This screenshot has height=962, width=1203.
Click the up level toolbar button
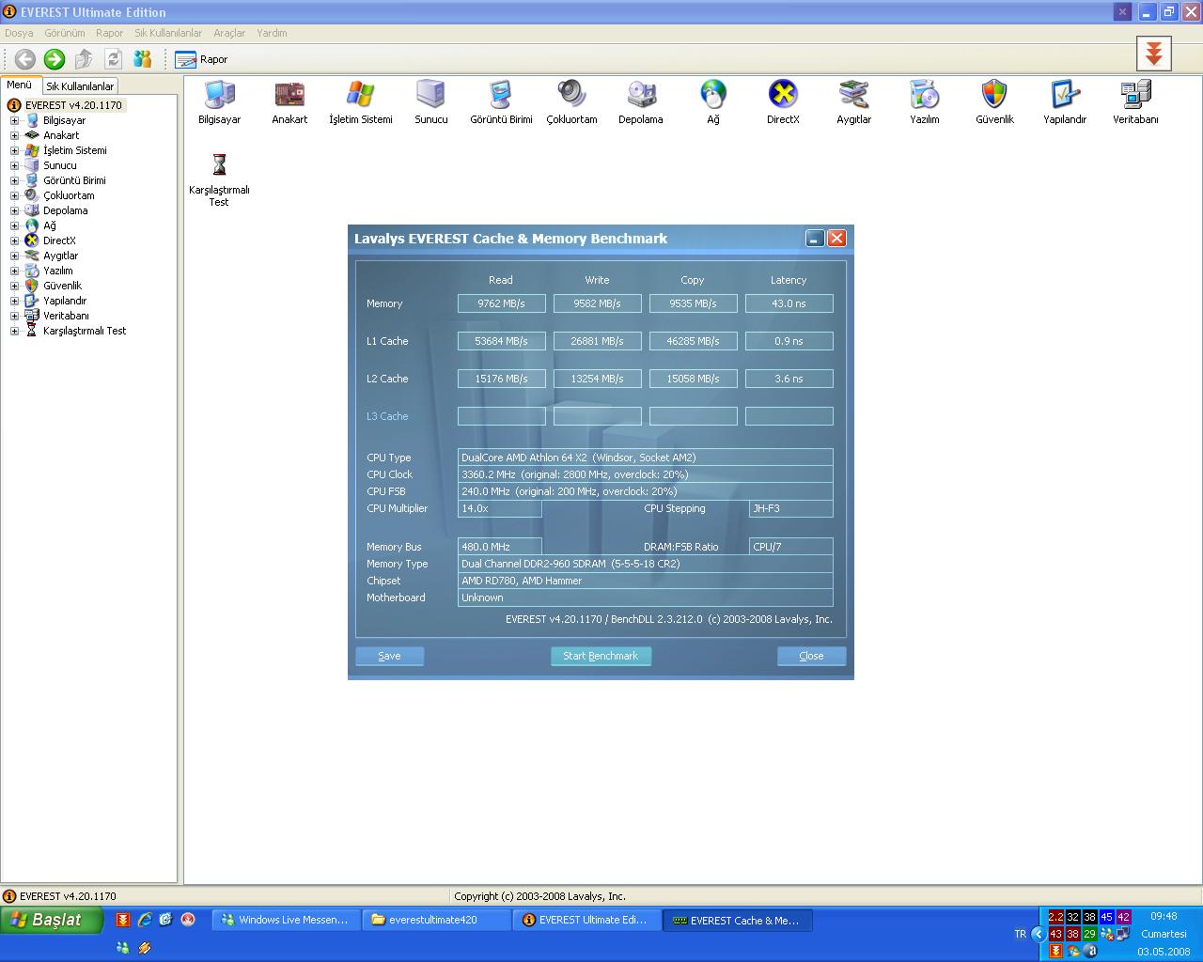pos(84,59)
